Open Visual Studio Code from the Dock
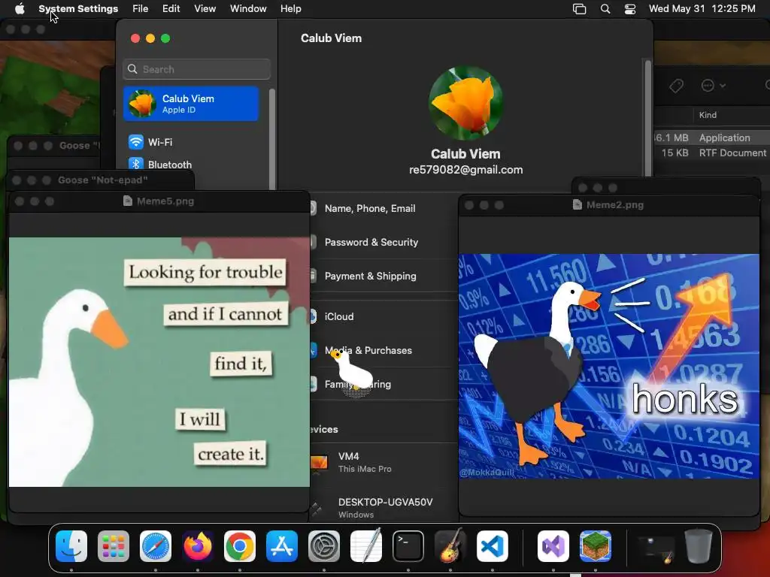 click(492, 546)
